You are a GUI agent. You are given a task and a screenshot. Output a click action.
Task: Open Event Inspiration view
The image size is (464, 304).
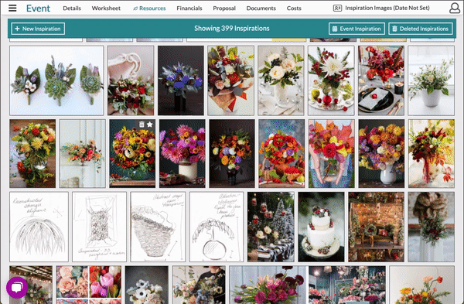357,29
